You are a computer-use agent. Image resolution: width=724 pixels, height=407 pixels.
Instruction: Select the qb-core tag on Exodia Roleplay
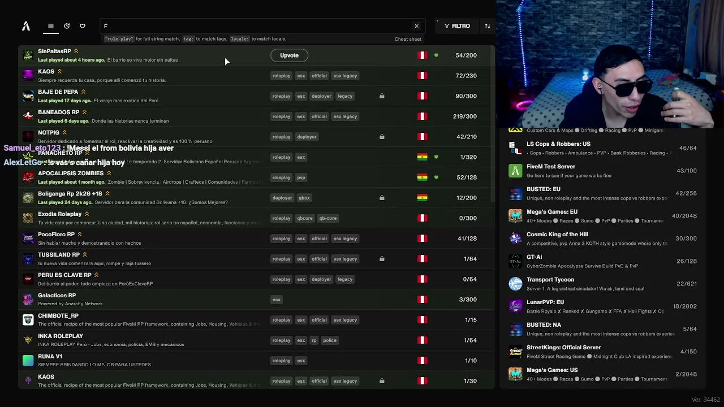coord(328,218)
